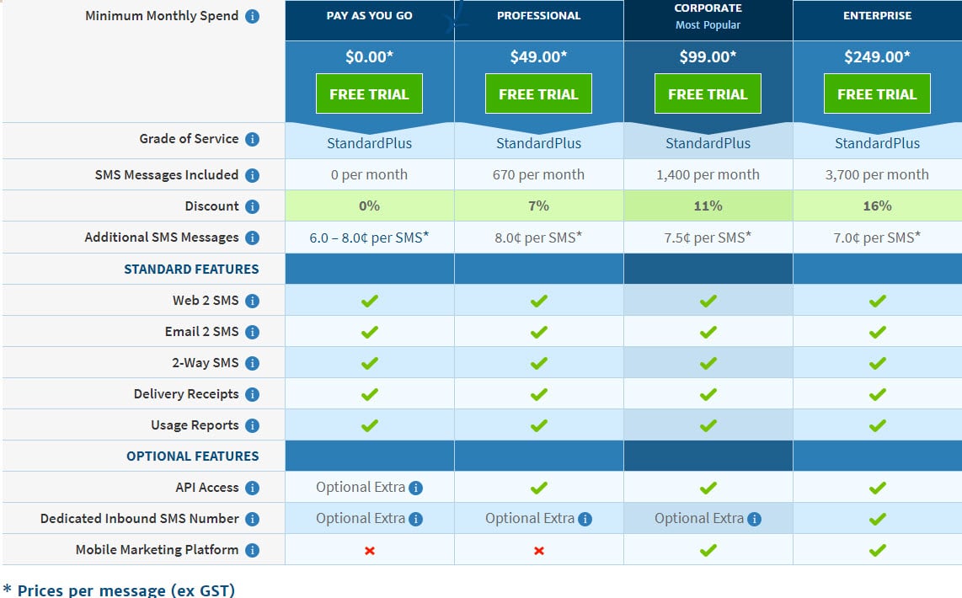Click Delivery Receipts info icon
Screen dimensions: 962x598
coord(252,394)
